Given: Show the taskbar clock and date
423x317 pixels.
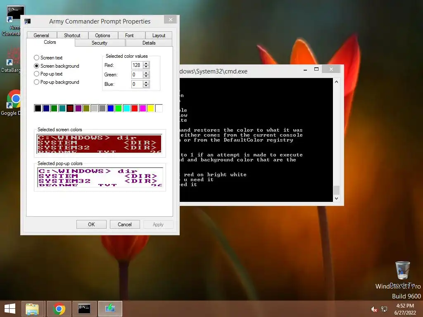Looking at the screenshot, I should point(405,309).
